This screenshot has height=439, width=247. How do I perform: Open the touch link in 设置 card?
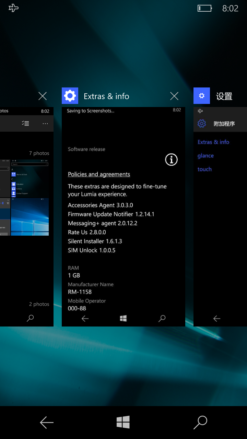pyautogui.click(x=204, y=169)
